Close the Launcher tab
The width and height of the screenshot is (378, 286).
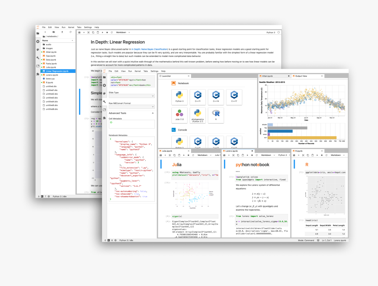tap(189, 76)
